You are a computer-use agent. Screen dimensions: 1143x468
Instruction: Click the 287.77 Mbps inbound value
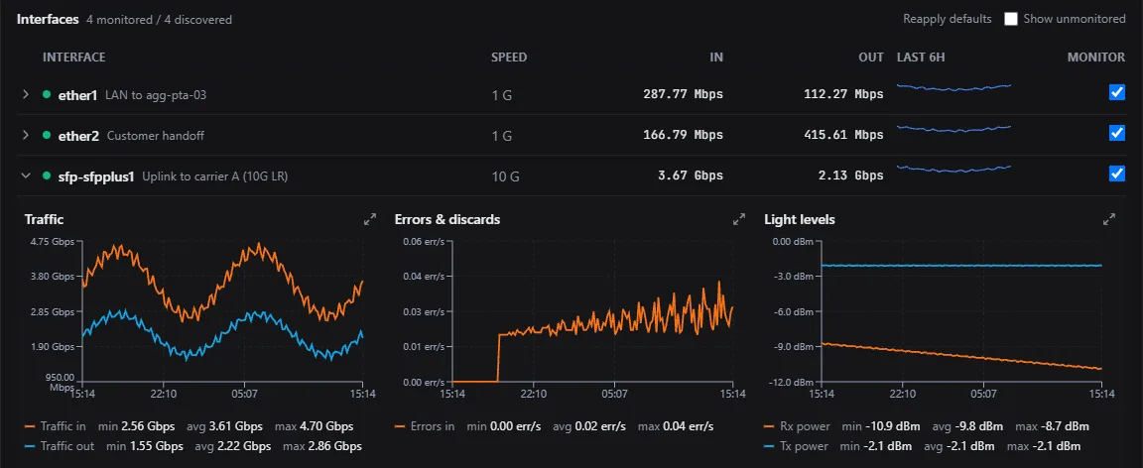[x=683, y=94]
